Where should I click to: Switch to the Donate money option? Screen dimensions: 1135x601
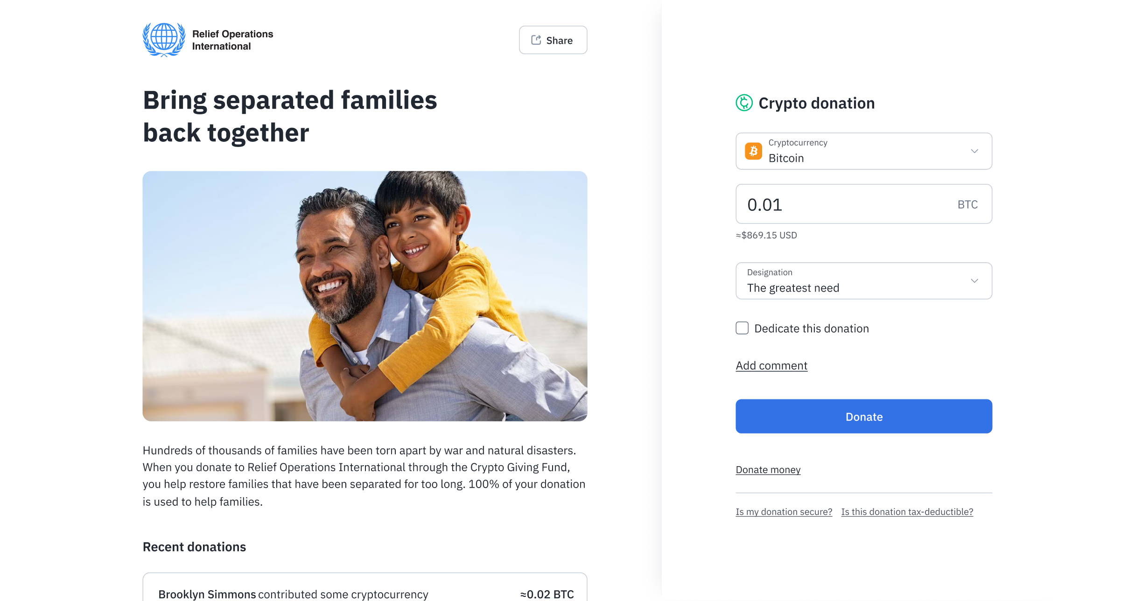768,470
